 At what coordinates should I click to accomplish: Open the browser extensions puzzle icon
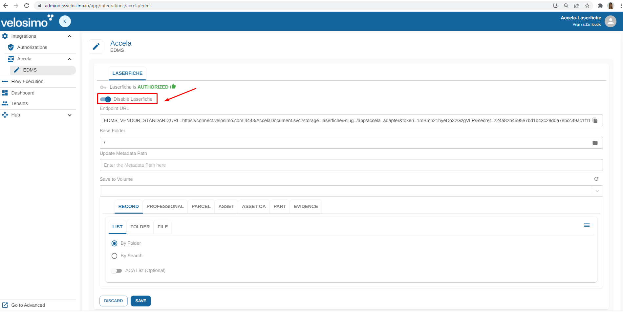point(600,6)
